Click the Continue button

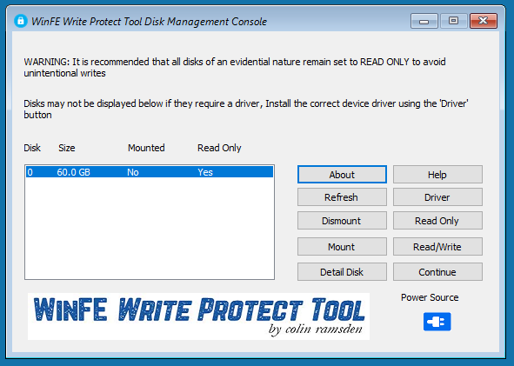click(x=437, y=271)
